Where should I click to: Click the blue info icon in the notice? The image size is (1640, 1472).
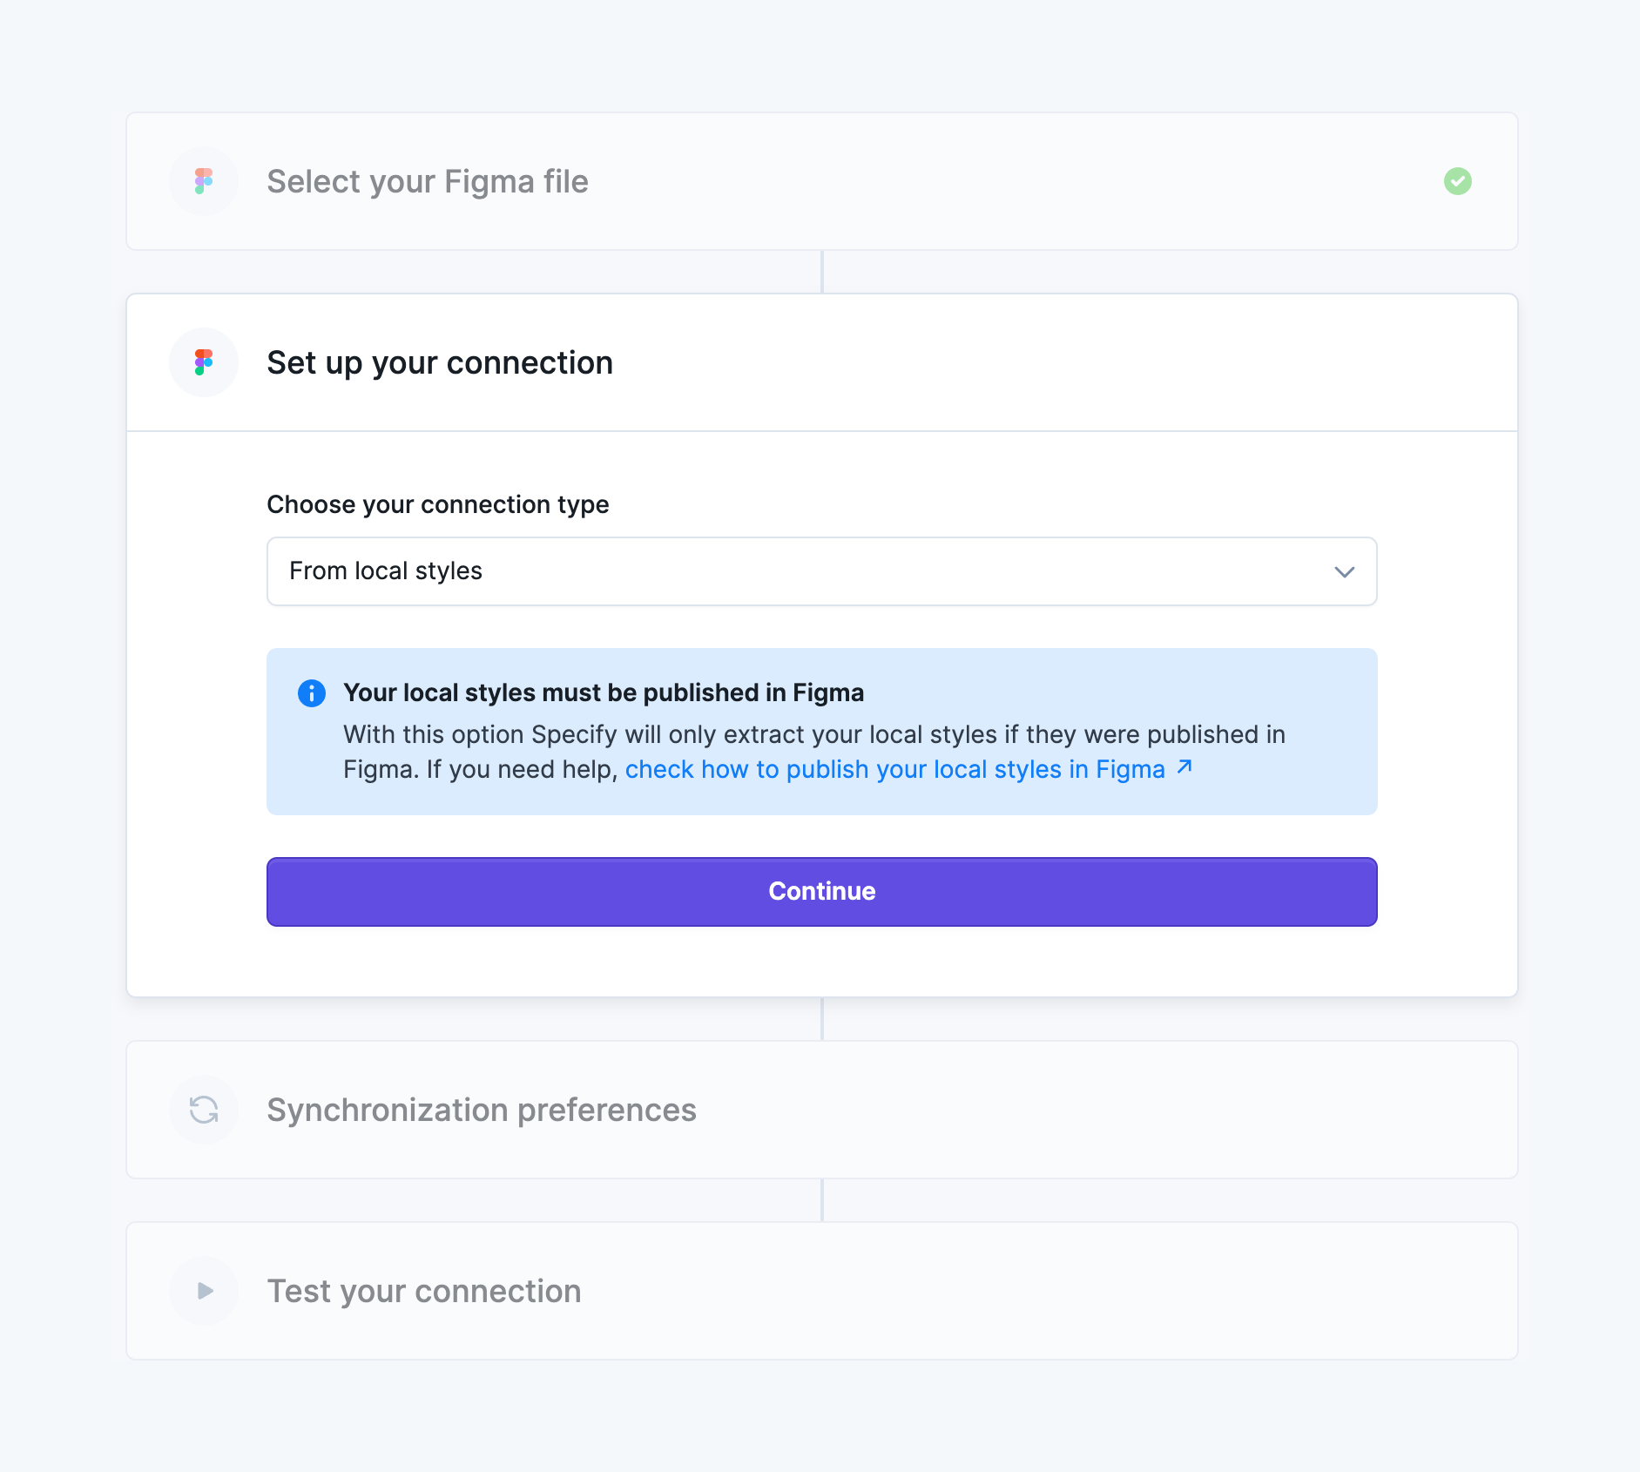310,692
